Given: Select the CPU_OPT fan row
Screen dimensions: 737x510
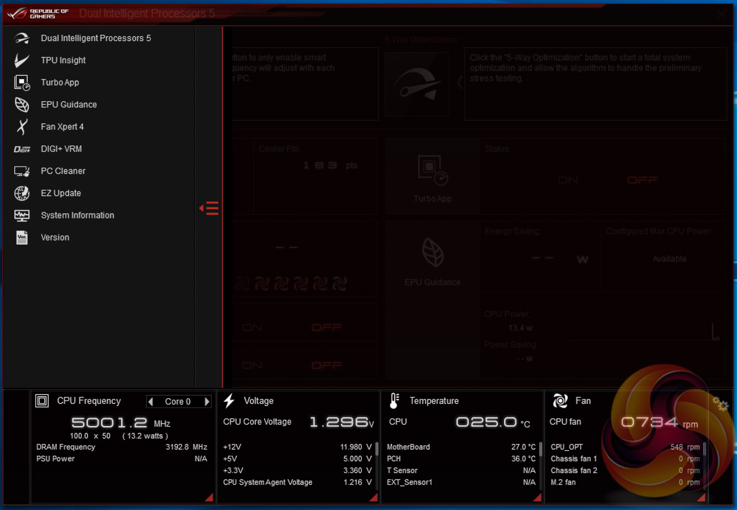Looking at the screenshot, I should click(x=625, y=447).
